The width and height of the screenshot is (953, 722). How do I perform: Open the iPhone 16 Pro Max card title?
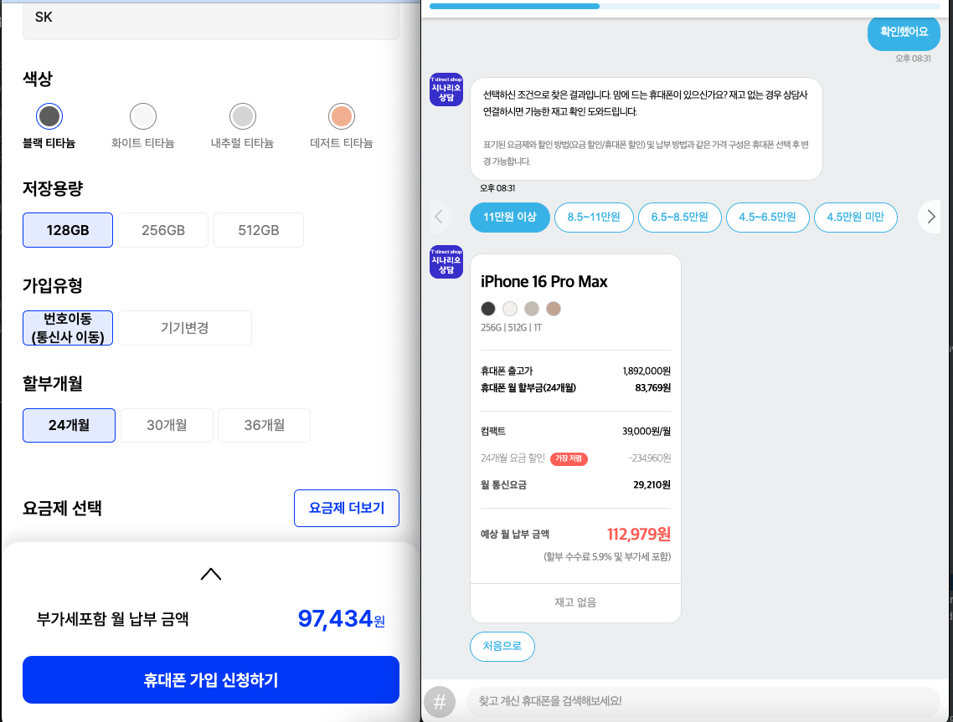[544, 282]
